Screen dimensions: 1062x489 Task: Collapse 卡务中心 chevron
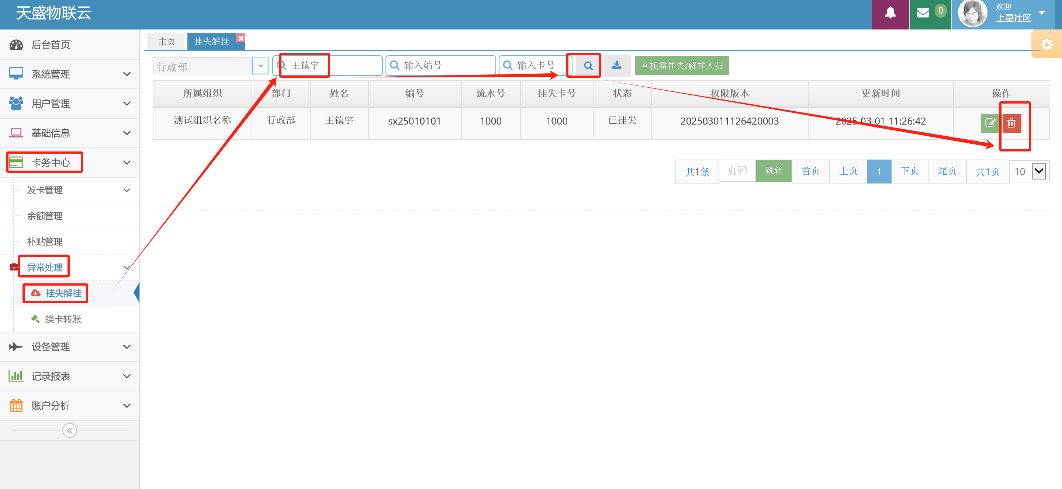coord(127,162)
